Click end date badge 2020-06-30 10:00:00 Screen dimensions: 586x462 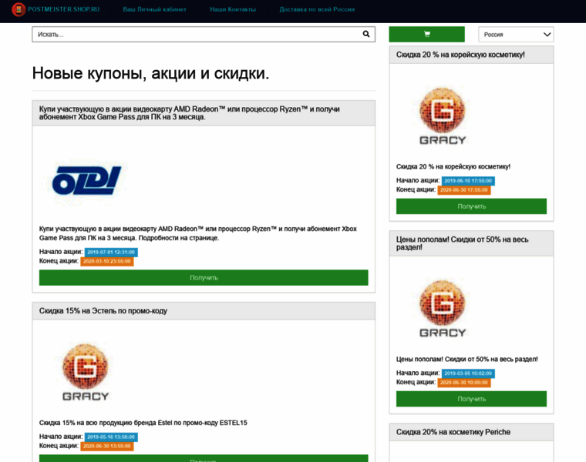pos(464,383)
